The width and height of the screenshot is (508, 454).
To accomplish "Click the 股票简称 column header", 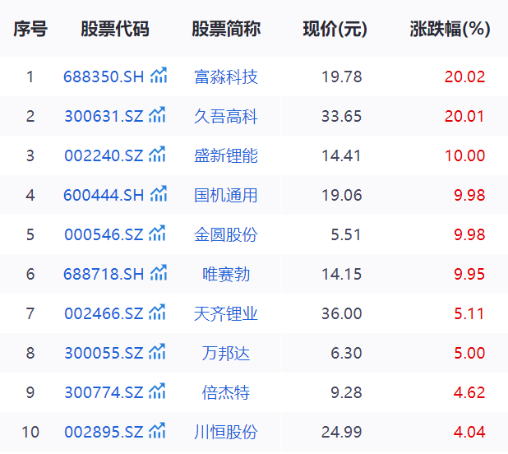I will pos(226,30).
